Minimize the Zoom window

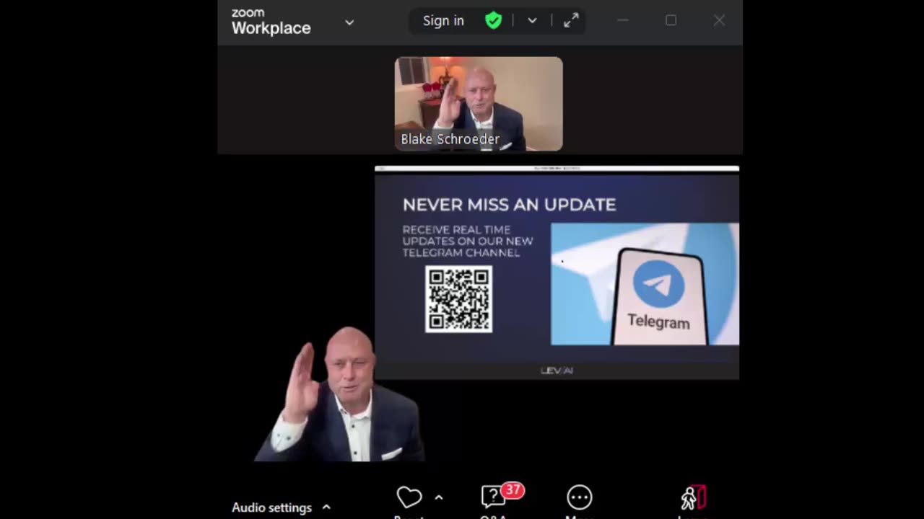tap(623, 21)
